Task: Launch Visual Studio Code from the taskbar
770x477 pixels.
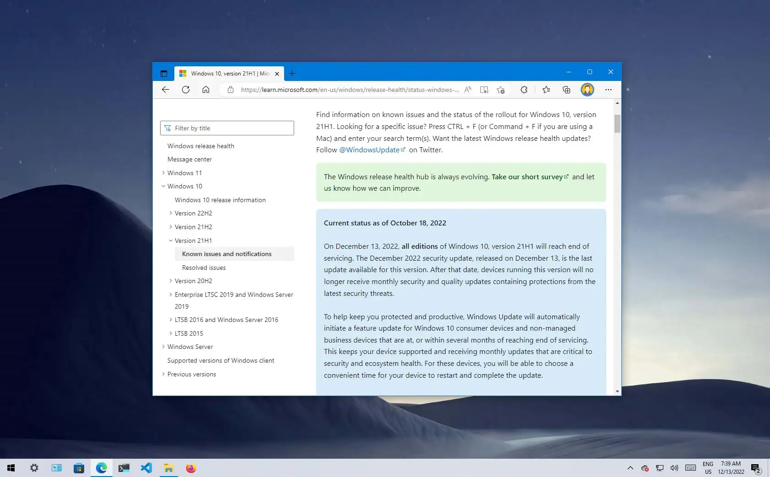Action: (x=146, y=468)
